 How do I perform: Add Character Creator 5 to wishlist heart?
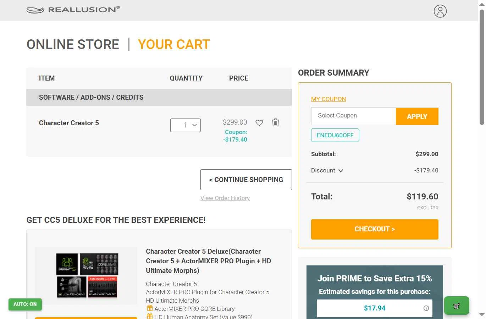pos(259,123)
